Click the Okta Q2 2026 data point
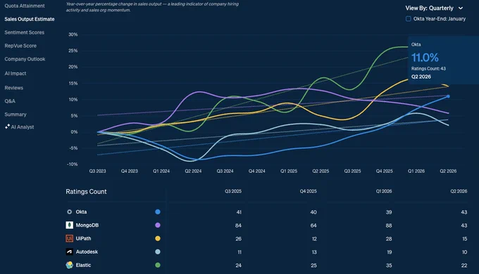Viewport: 479px width, 274px height. (x=448, y=96)
